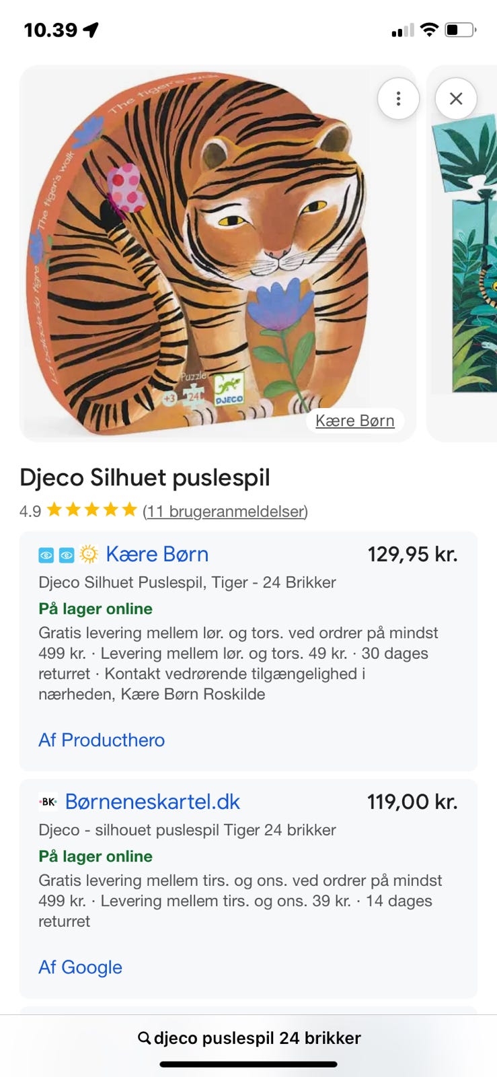Tap the orange sun icon beside Kære Børn
This screenshot has width=497, height=1077.
pyautogui.click(x=89, y=554)
